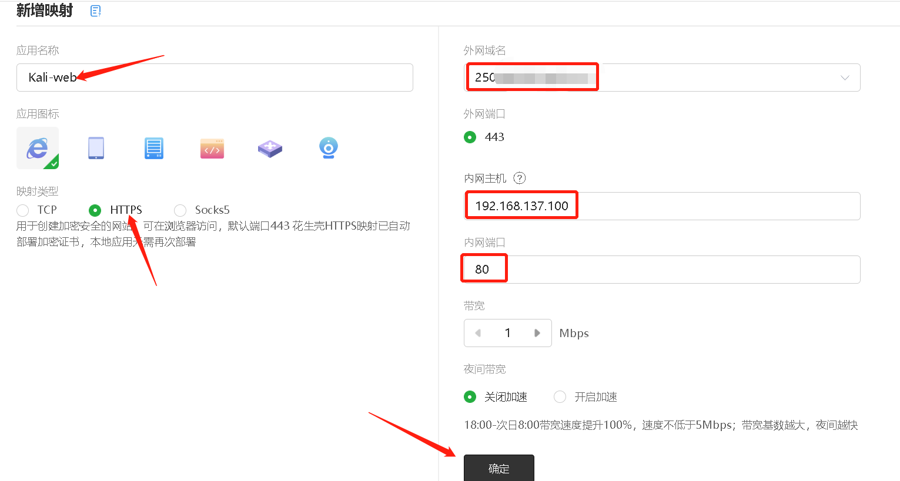Focus the 应用名称 field containing Kali-web
Viewport: 900px width, 481px height.
tap(215, 78)
